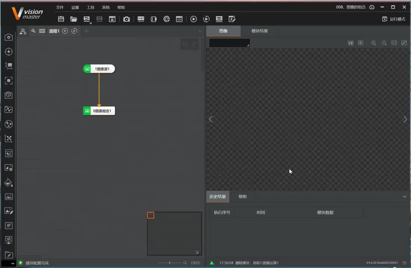Switch to the 帮助 tab in bottom panel

[242, 197]
